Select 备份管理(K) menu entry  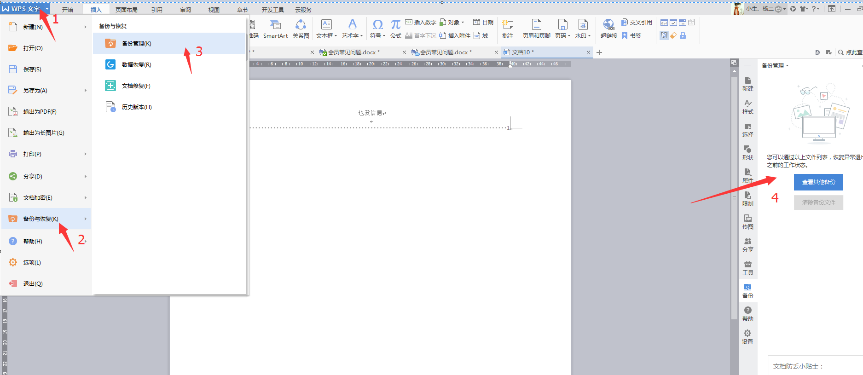pyautogui.click(x=136, y=44)
